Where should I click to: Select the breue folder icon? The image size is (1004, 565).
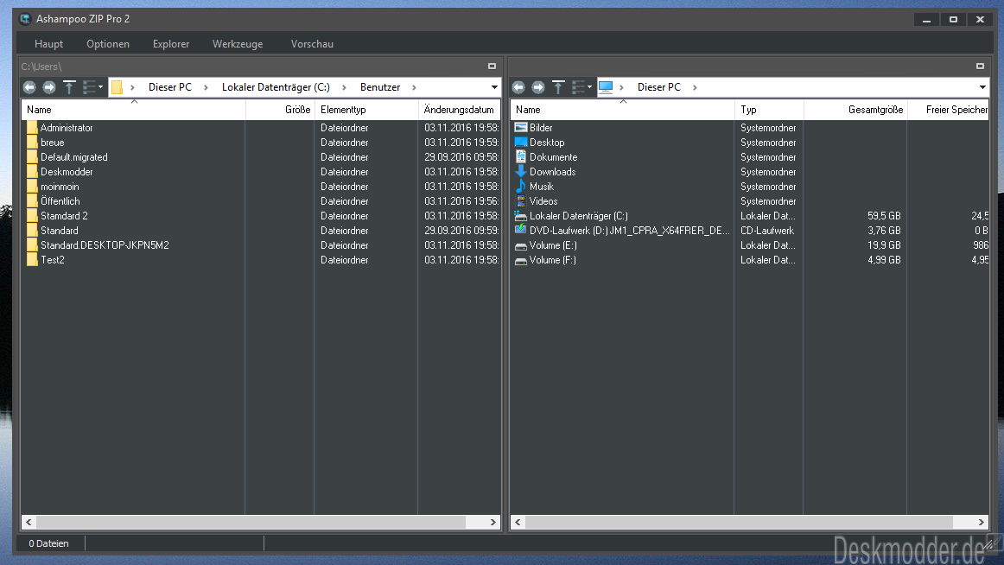(32, 143)
